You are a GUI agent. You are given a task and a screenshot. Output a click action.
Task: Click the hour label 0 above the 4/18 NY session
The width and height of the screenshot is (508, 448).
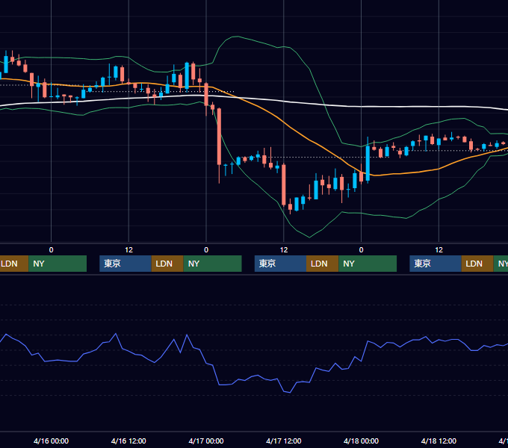(362, 250)
